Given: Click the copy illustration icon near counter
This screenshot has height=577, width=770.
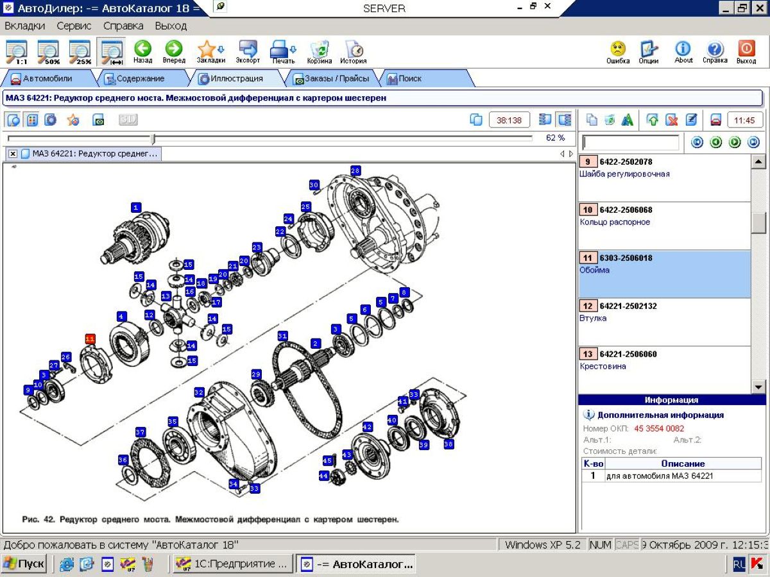Looking at the screenshot, I should pos(476,120).
